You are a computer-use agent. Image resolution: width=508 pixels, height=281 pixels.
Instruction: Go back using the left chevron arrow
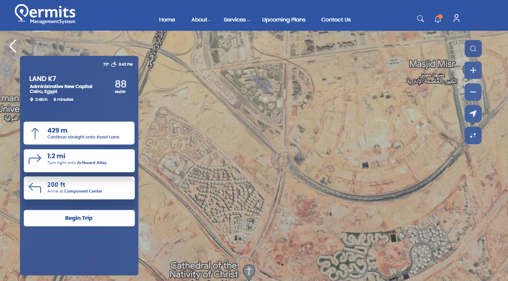click(x=13, y=46)
